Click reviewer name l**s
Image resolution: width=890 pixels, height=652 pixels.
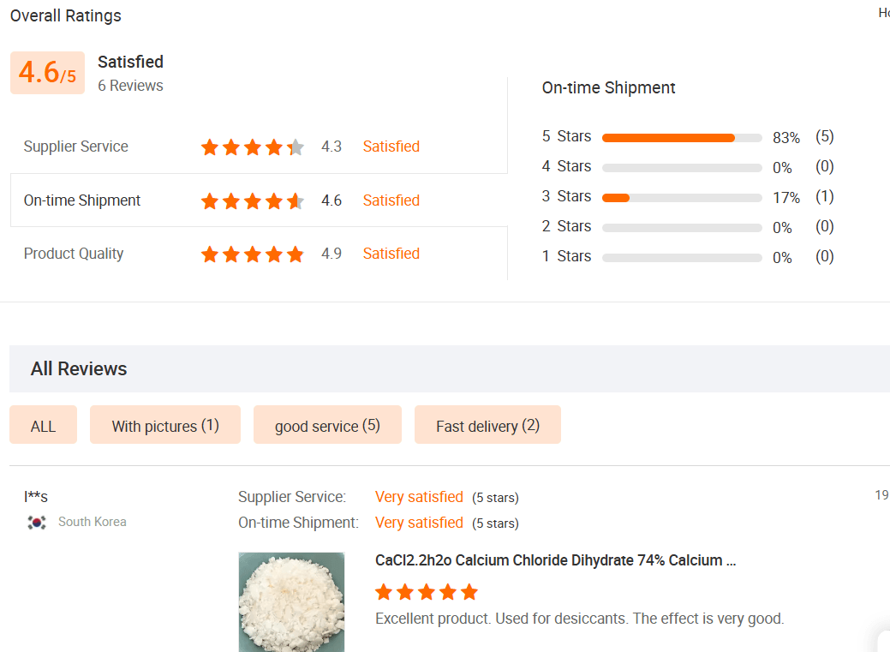[x=36, y=497]
